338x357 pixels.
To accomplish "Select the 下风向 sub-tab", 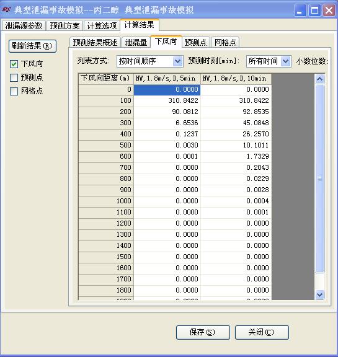I will coord(166,42).
